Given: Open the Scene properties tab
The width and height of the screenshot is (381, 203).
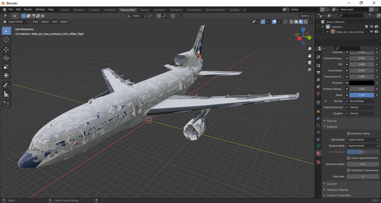Looking at the screenshot, I should coord(318,86).
